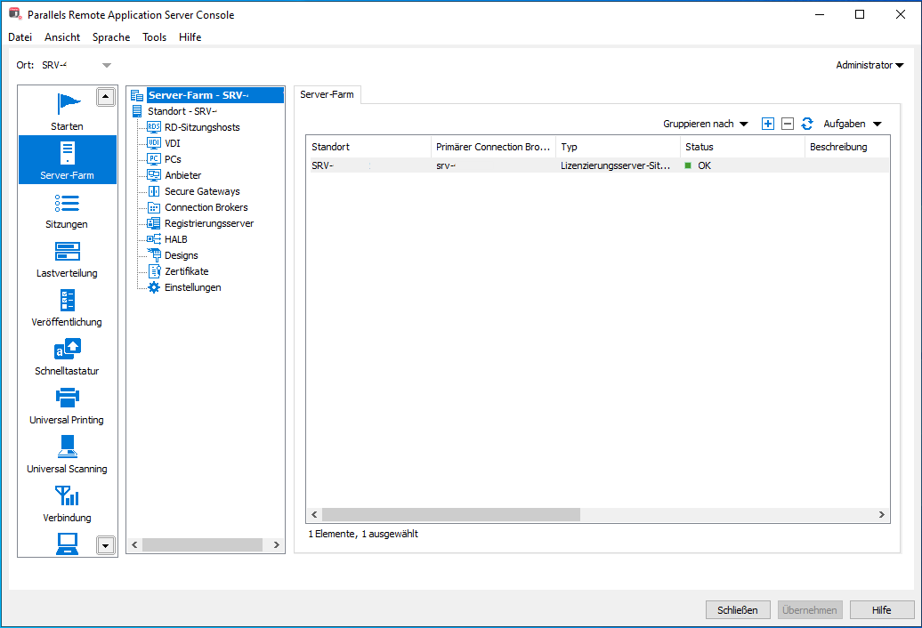Image resolution: width=922 pixels, height=628 pixels.
Task: Open the Tools menu
Action: coord(154,37)
